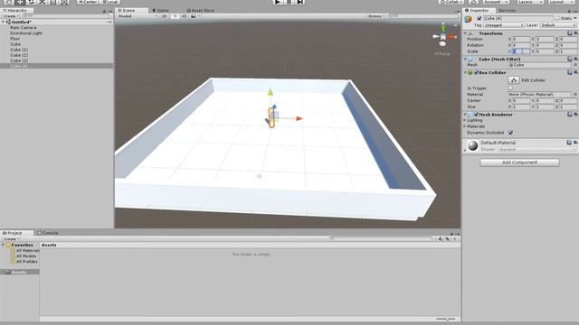Open Hierarchy Create menu
The image size is (579, 325).
(x=10, y=16)
